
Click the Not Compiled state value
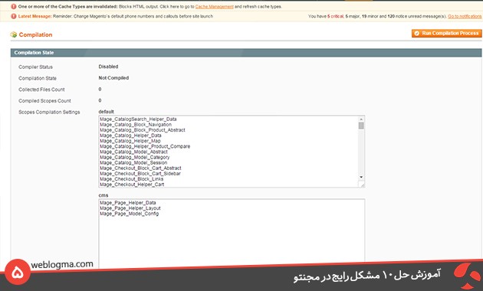tap(113, 78)
